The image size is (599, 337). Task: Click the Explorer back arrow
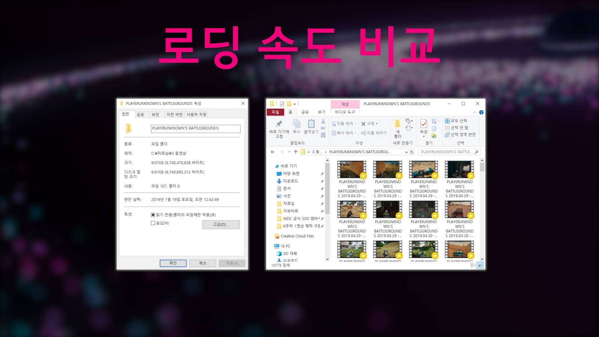(273, 152)
